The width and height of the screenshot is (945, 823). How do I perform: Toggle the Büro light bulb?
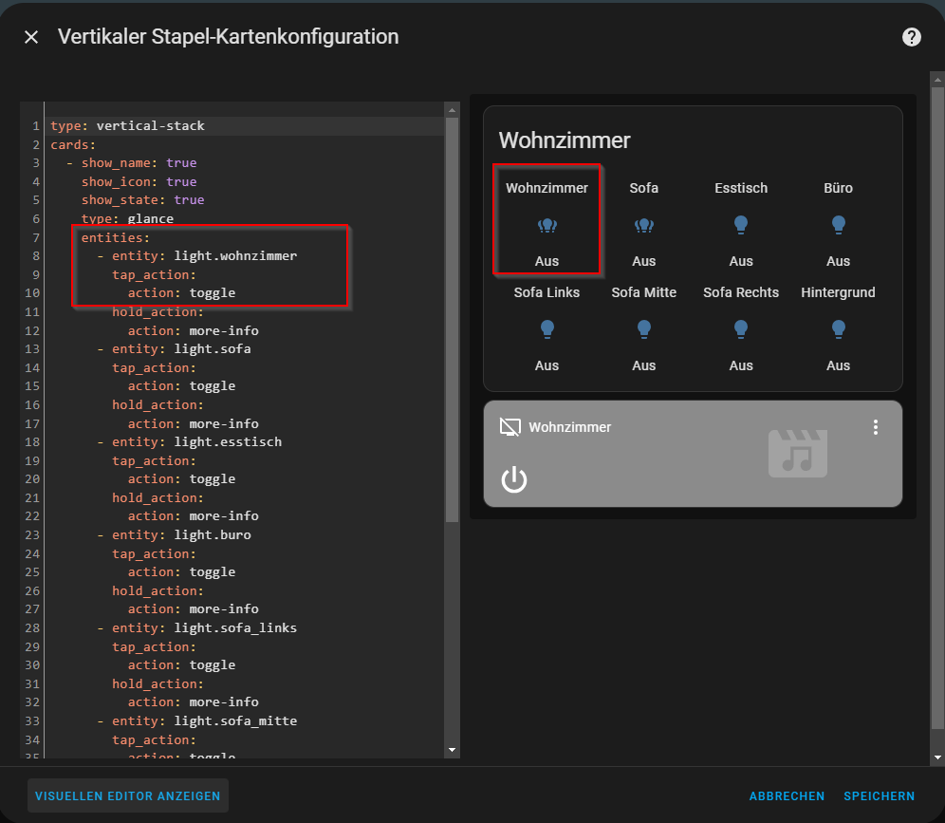[x=838, y=225]
